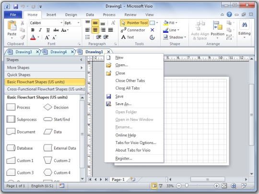Viewport: 259px width, 194px height.
Task: Select the Decision diamond shape
Action: [x=56, y=107]
